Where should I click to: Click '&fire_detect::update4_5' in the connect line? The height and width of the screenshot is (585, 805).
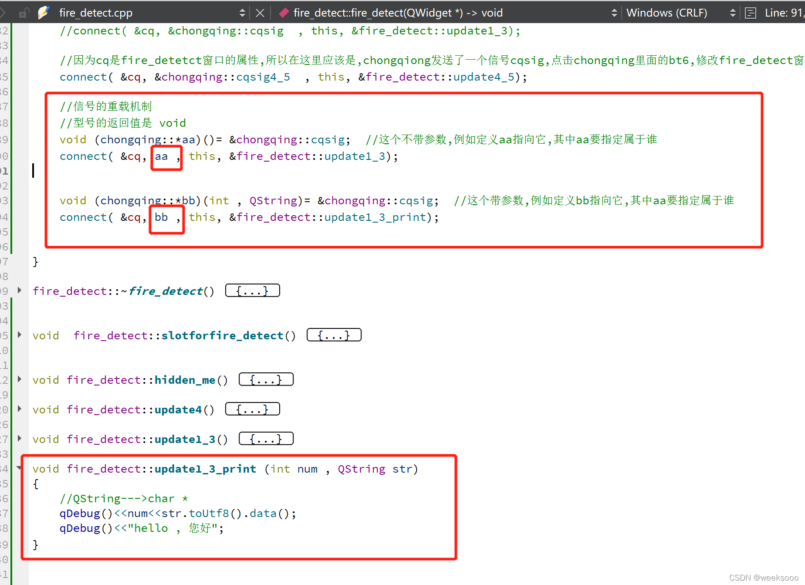click(x=437, y=77)
